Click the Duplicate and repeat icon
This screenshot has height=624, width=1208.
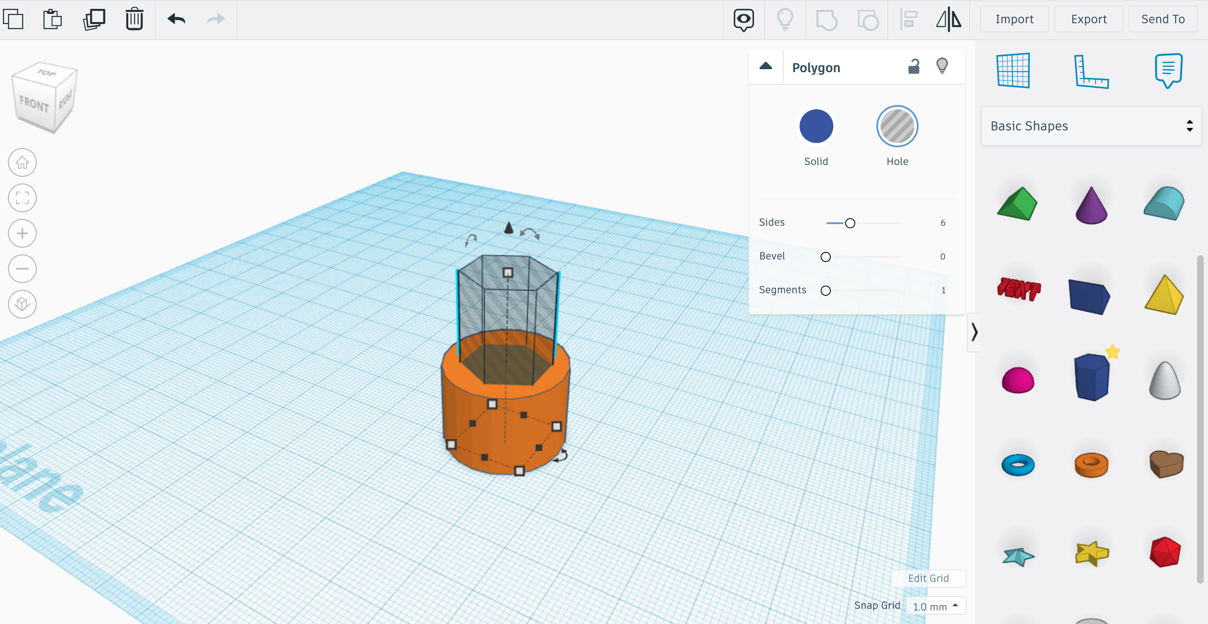[x=94, y=19]
